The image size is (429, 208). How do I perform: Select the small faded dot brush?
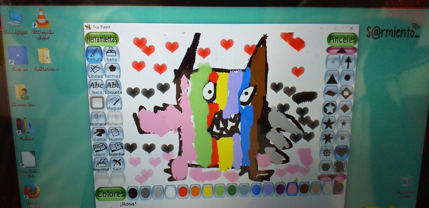tap(332, 62)
